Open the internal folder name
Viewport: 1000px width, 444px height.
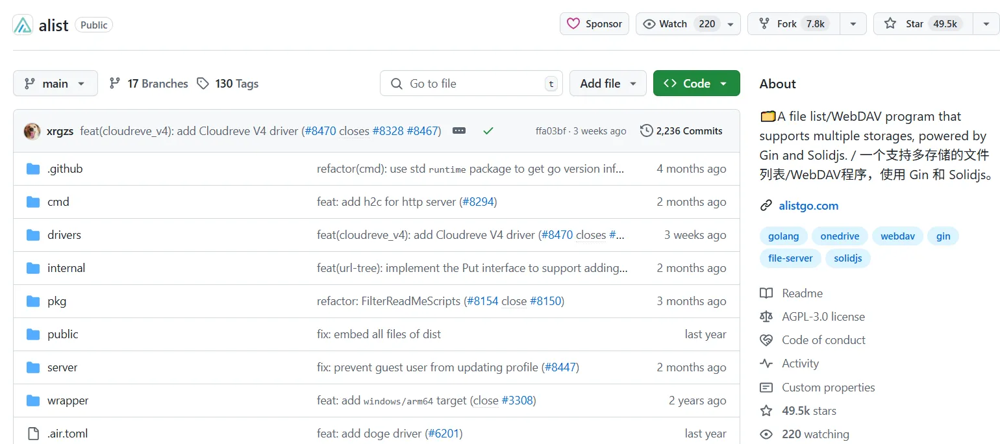pyautogui.click(x=66, y=268)
